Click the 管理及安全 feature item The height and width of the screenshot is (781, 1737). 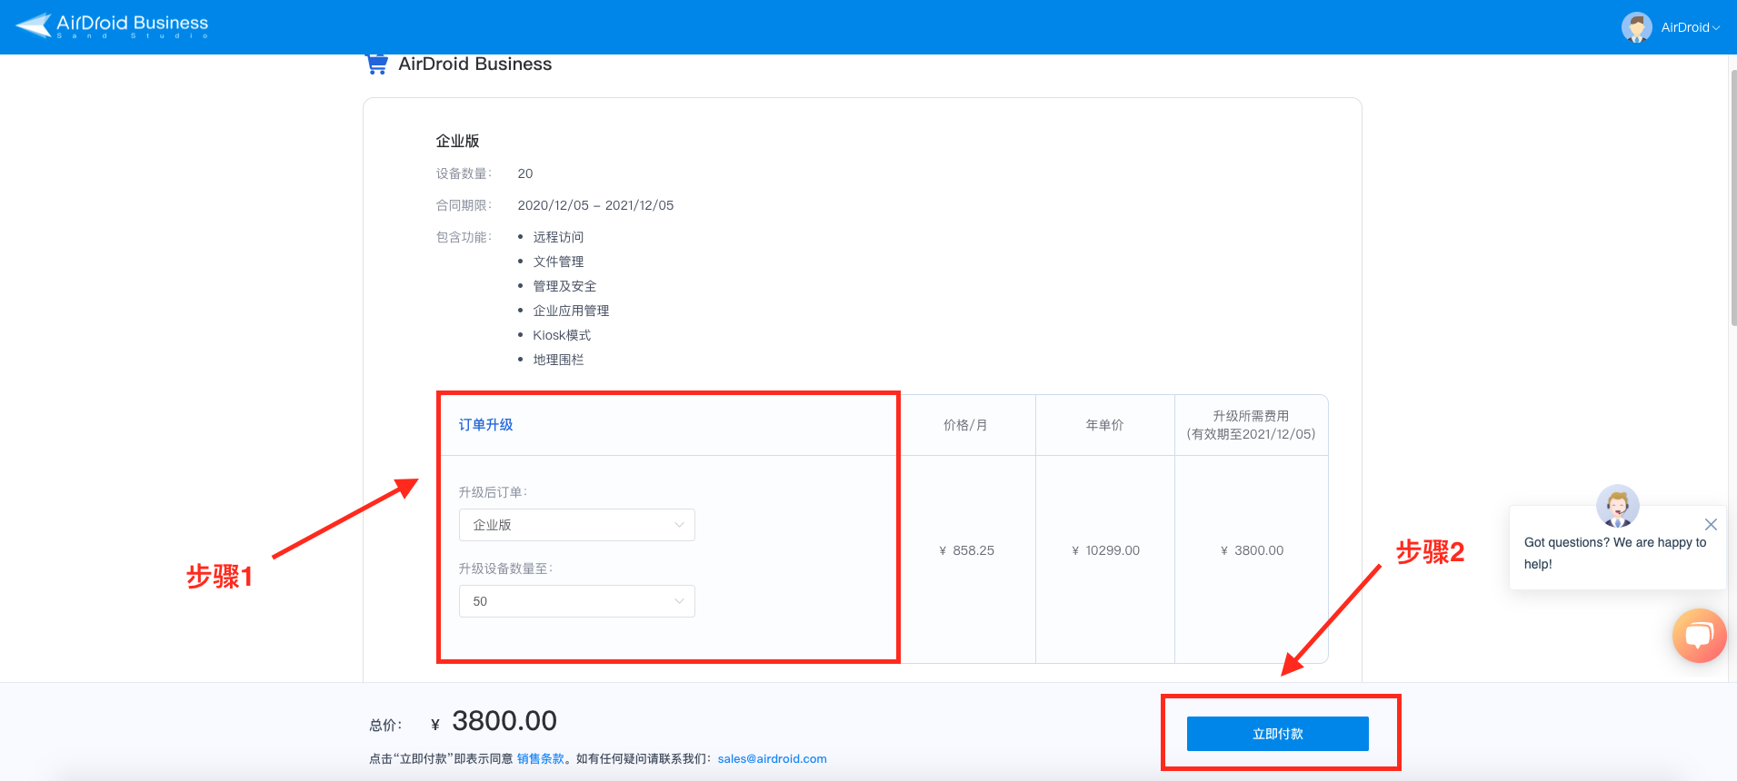point(564,286)
